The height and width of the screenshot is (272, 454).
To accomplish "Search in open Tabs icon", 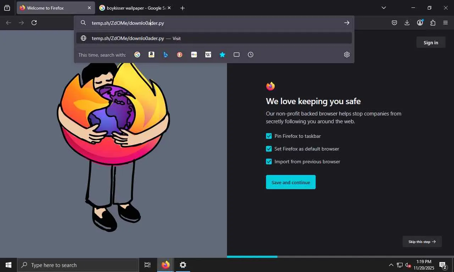I will (x=237, y=55).
